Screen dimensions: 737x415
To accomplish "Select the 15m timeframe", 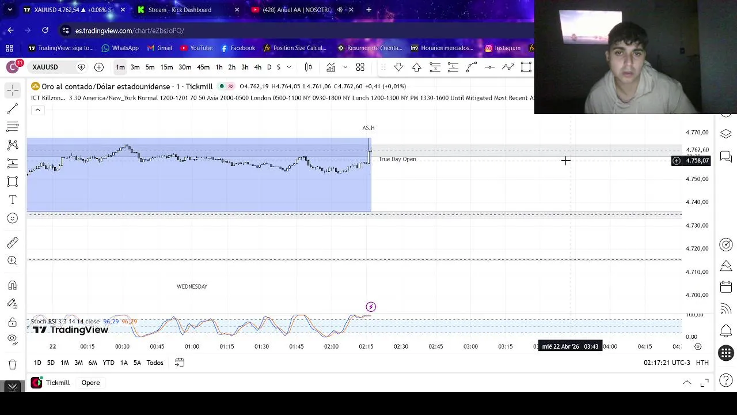I will (x=166, y=67).
